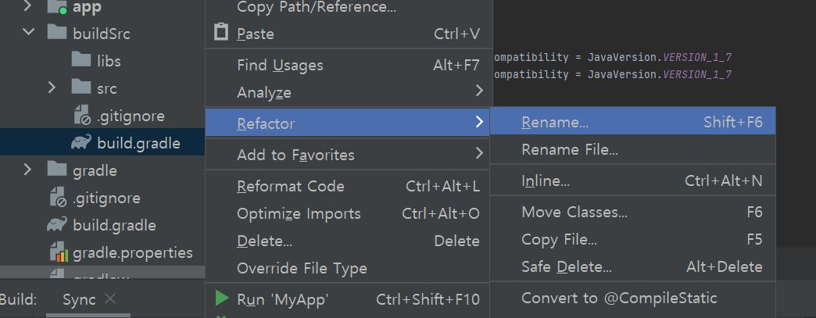Click the buildSrc .gitignore file icon
Image resolution: width=816 pixels, height=318 pixels.
tap(82, 115)
